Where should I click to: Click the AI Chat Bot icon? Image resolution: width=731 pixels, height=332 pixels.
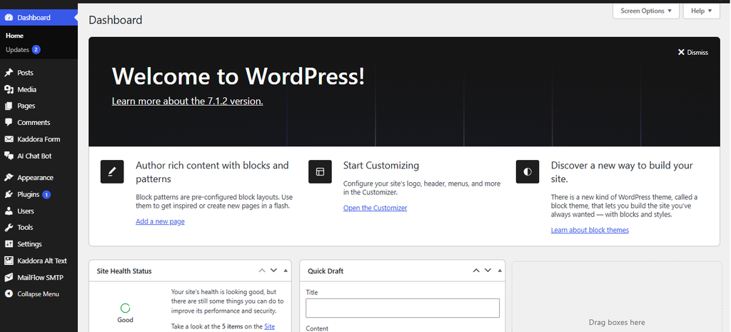(x=9, y=156)
